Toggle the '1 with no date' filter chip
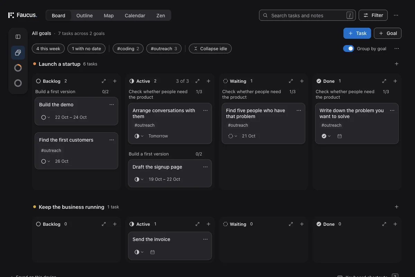This screenshot has width=415, height=277. (x=86, y=48)
